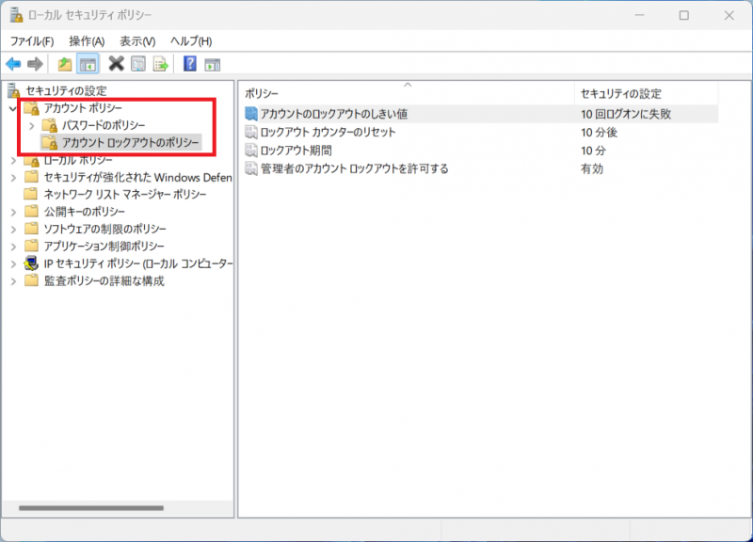Click the Back arrow toolbar icon
The height and width of the screenshot is (542, 753).
(13, 64)
